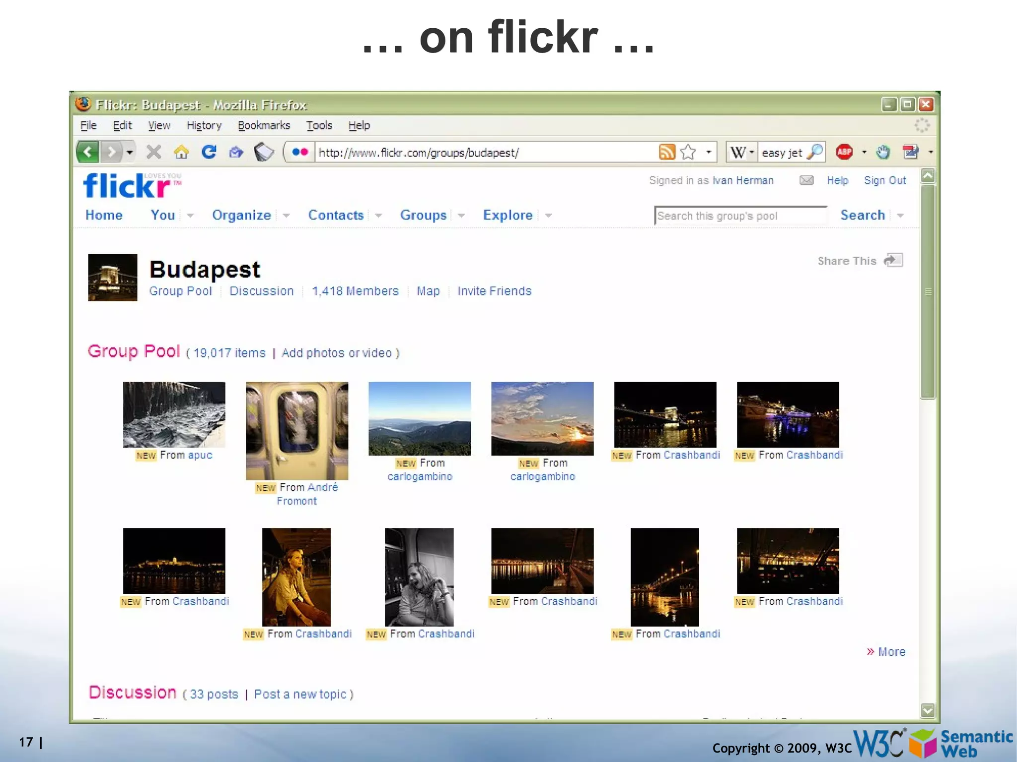Screen dimensions: 1017x762
Task: Open the Tools menu
Action: pos(319,126)
